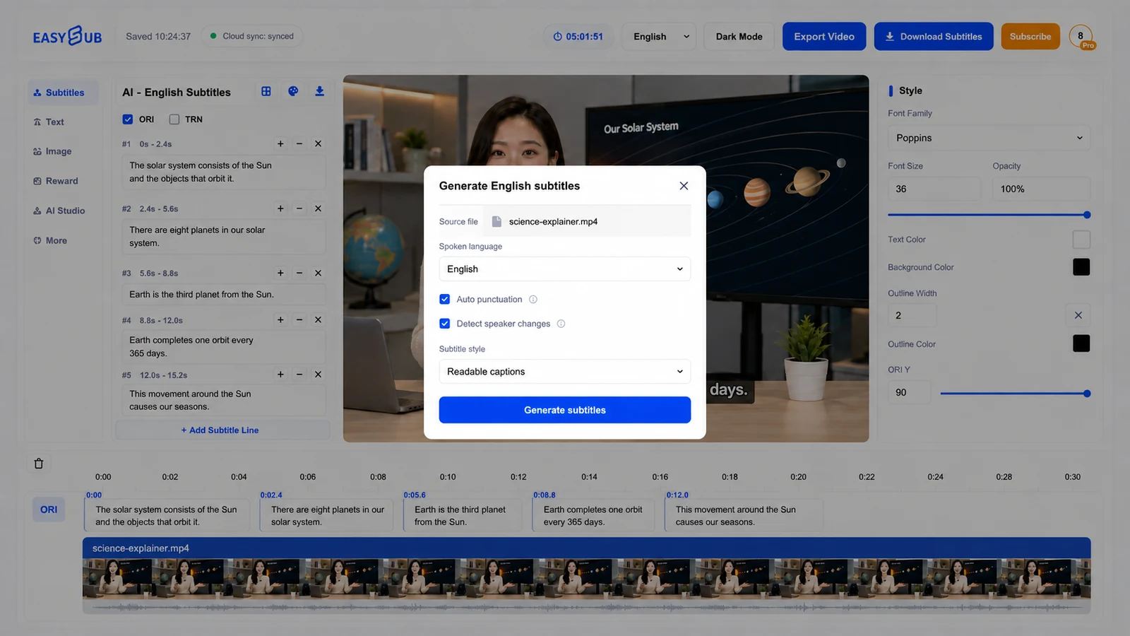
Task: Toggle the ORI checkbox
Action: point(128,119)
